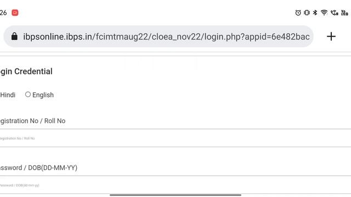Select the English language radio button
The width and height of the screenshot is (351, 197).
(28, 95)
